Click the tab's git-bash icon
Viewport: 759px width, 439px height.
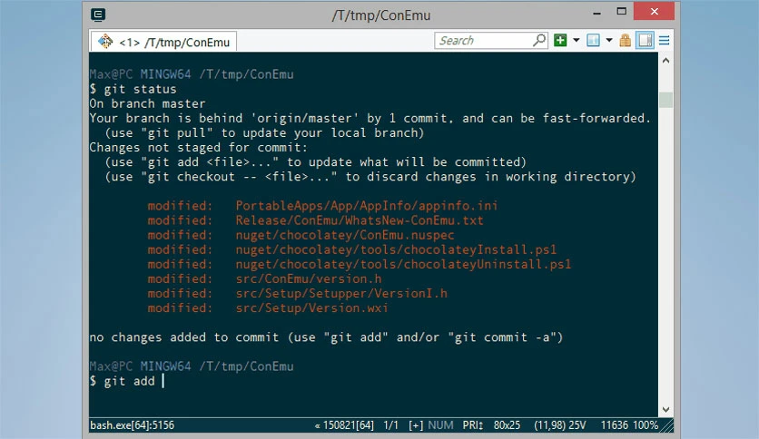tap(105, 42)
